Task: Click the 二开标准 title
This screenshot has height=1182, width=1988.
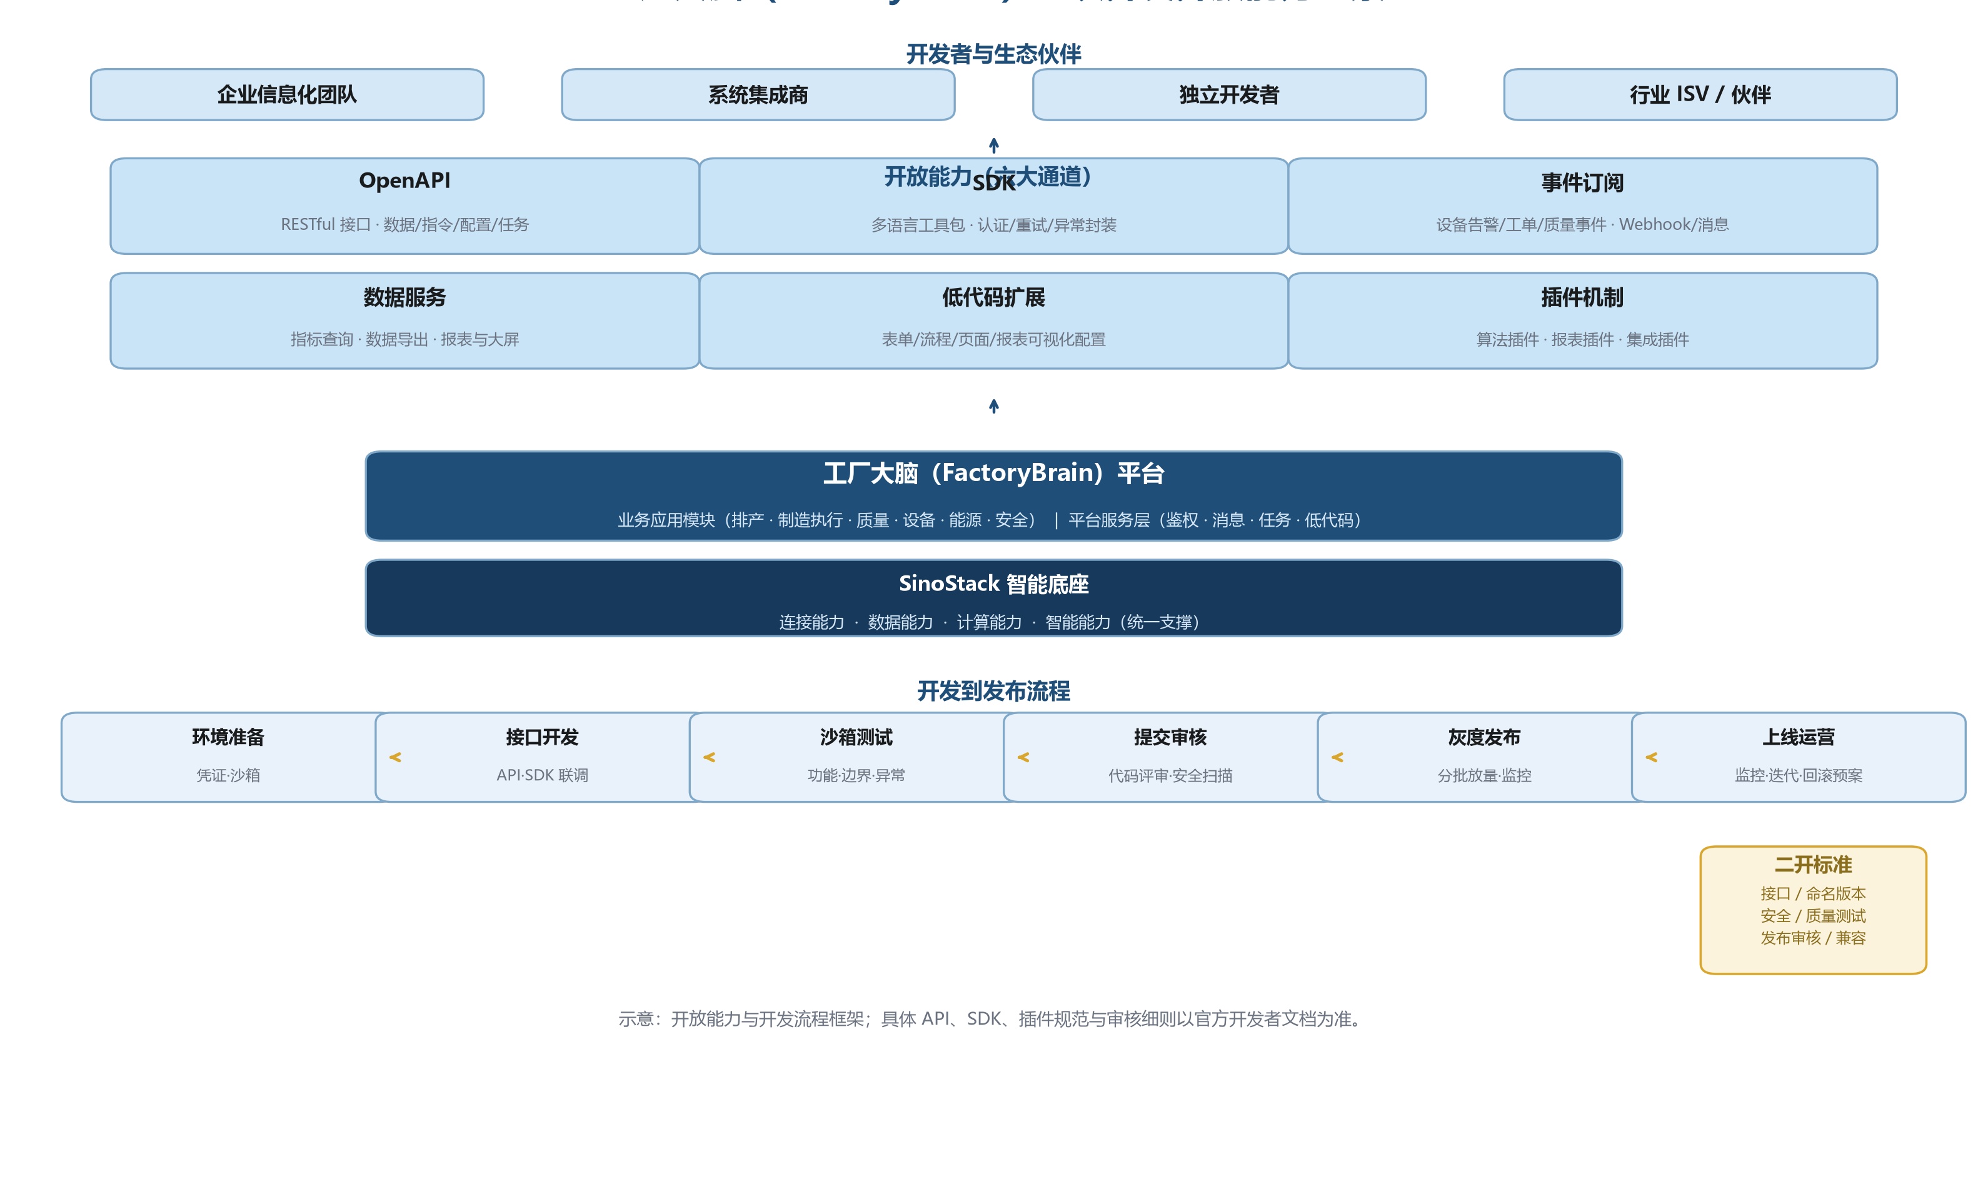Action: click(1813, 864)
